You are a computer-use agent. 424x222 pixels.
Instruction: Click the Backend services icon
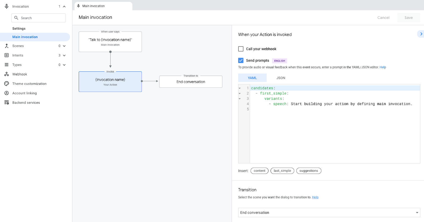pos(7,103)
